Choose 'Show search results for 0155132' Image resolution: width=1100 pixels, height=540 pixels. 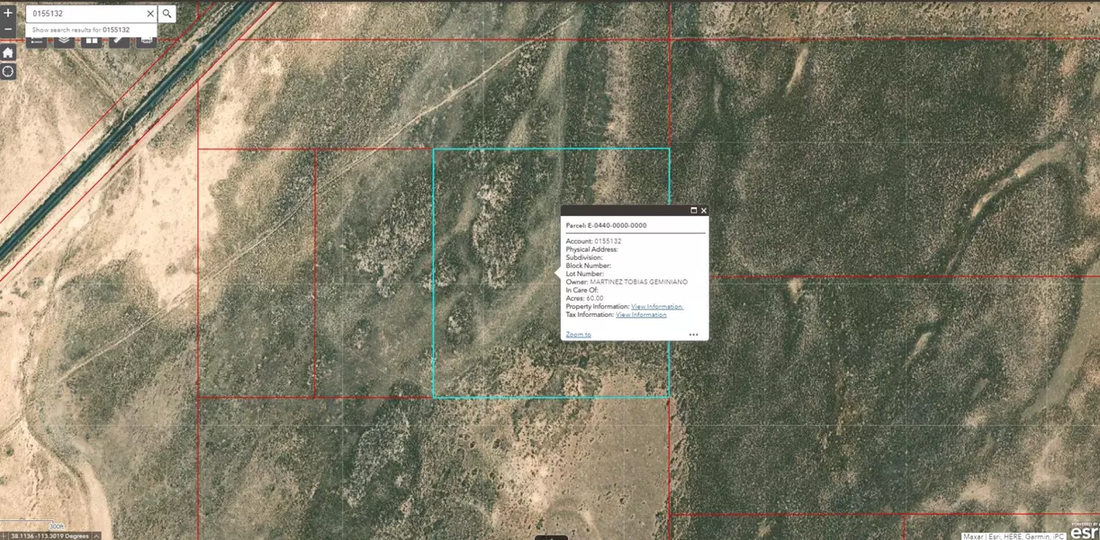pos(81,29)
